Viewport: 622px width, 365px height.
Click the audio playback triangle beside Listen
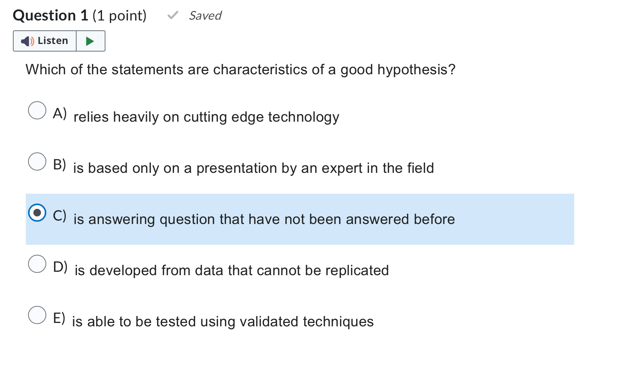click(x=91, y=41)
